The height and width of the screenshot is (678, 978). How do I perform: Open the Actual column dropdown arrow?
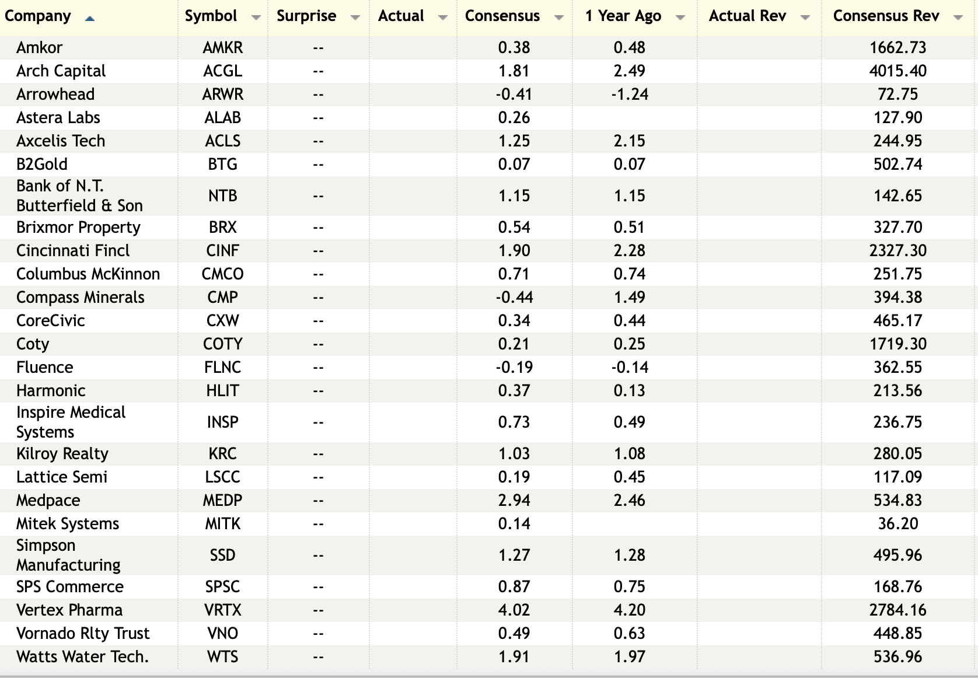point(443,18)
